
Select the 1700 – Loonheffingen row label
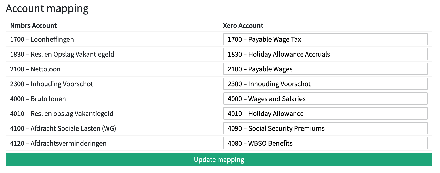point(42,39)
